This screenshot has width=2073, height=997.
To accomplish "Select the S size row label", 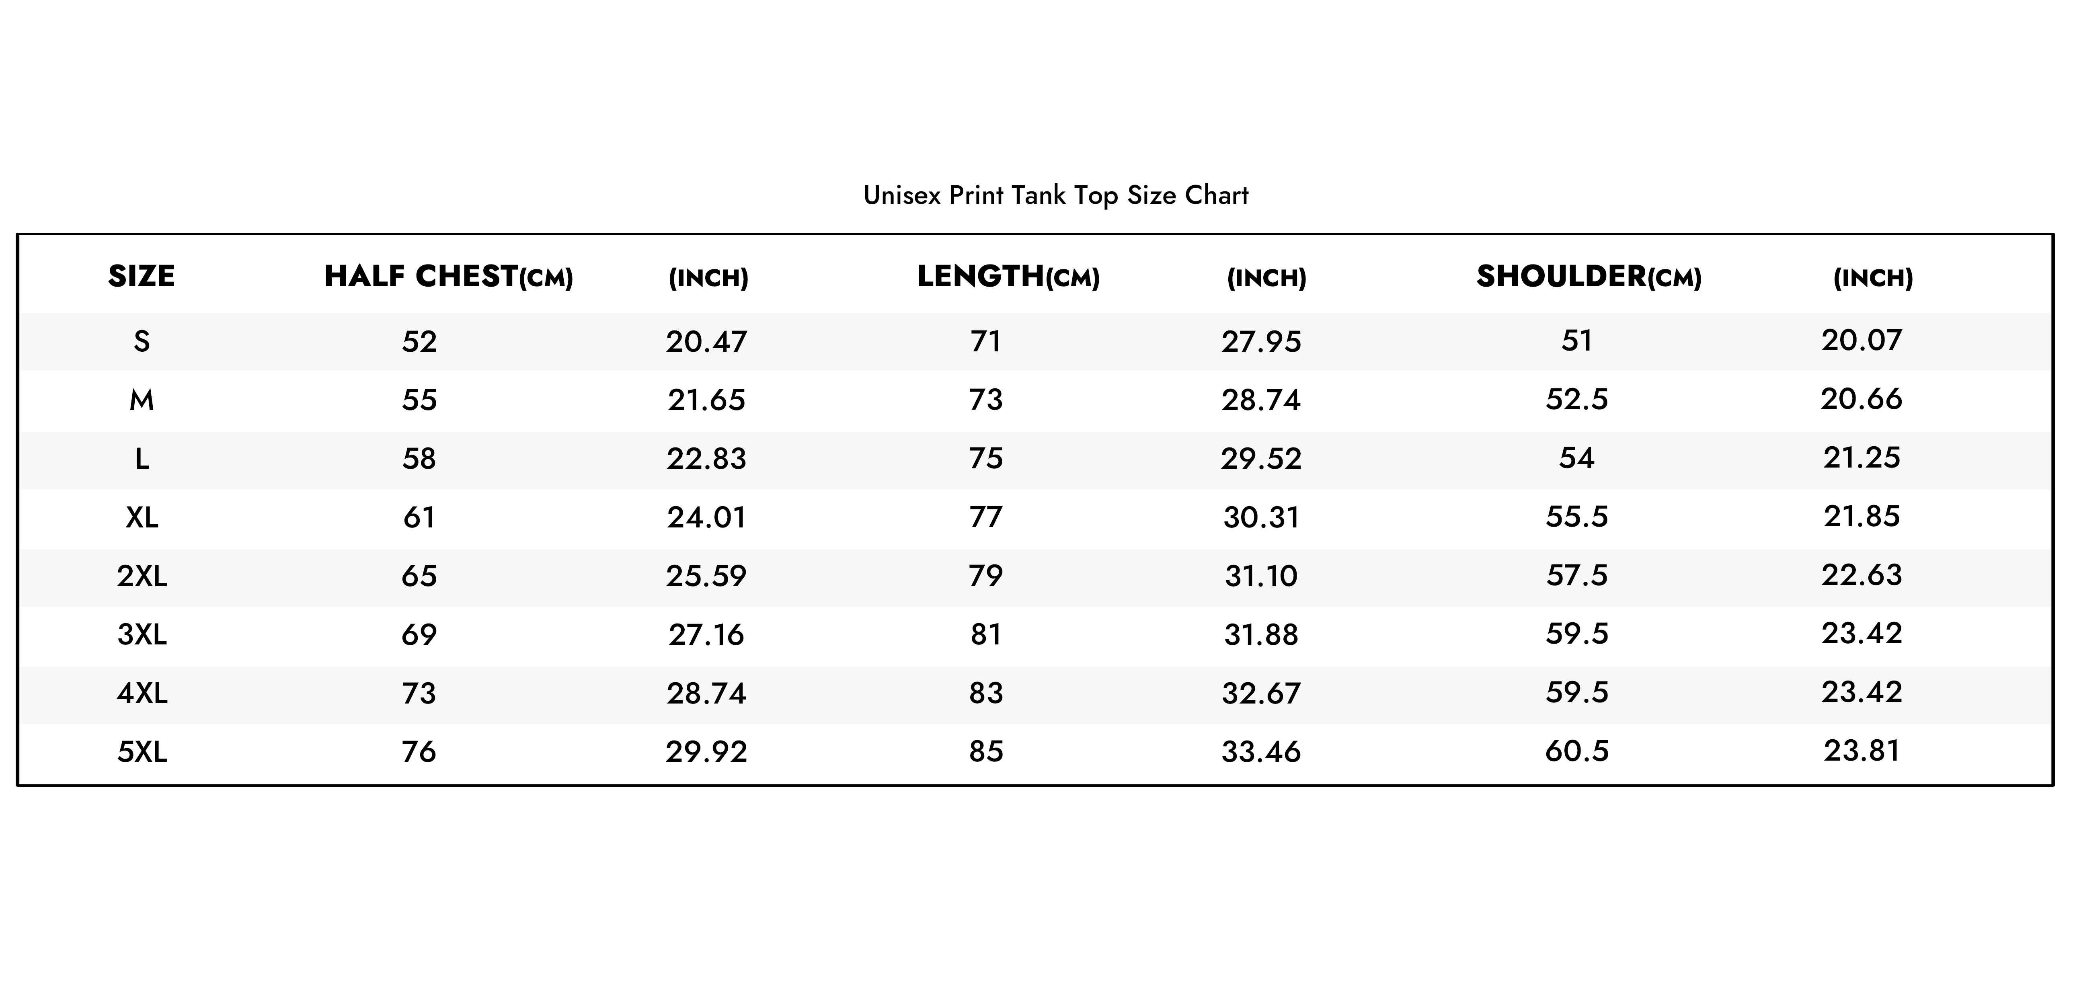I will pyautogui.click(x=142, y=341).
